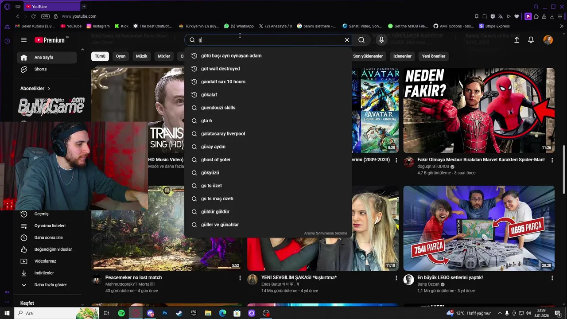Open Opera translate page icon
567x319 pixels.
coord(501,16)
